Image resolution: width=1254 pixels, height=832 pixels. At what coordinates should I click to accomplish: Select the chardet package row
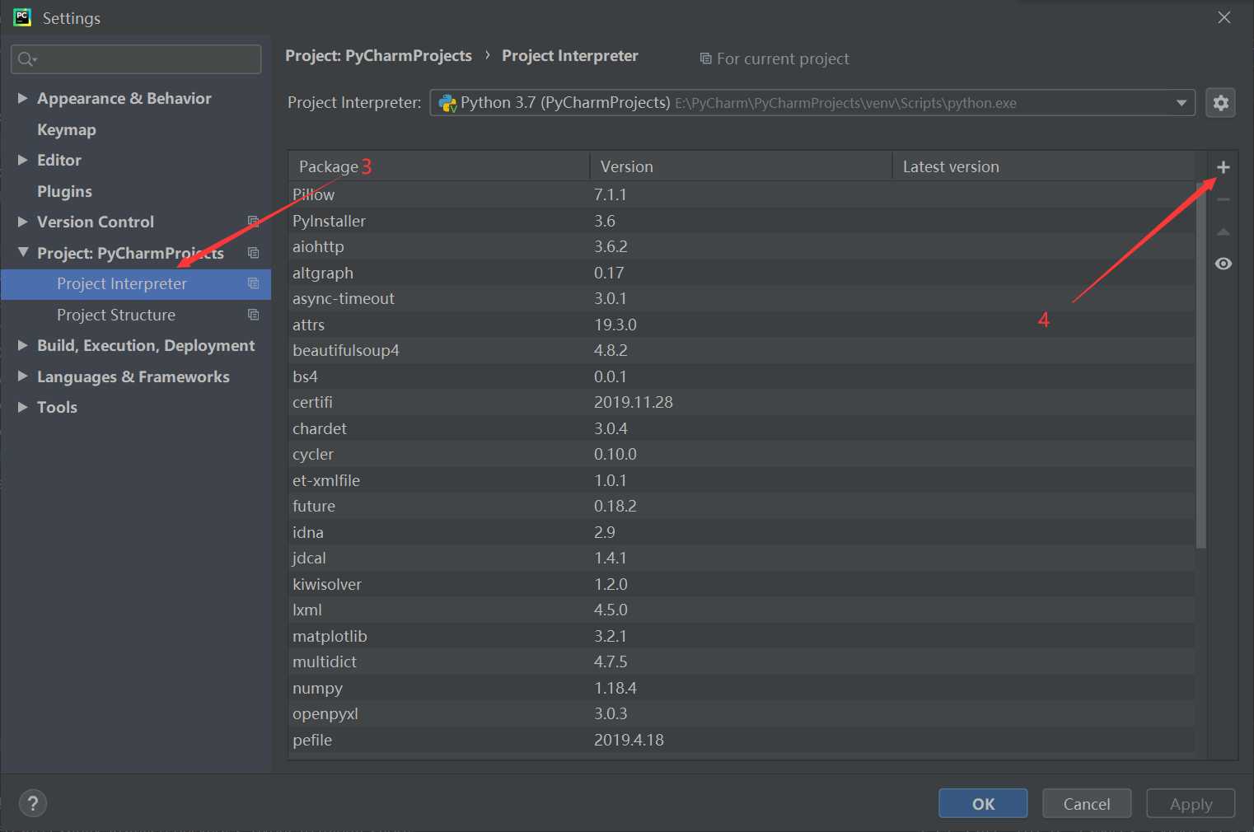(x=742, y=428)
